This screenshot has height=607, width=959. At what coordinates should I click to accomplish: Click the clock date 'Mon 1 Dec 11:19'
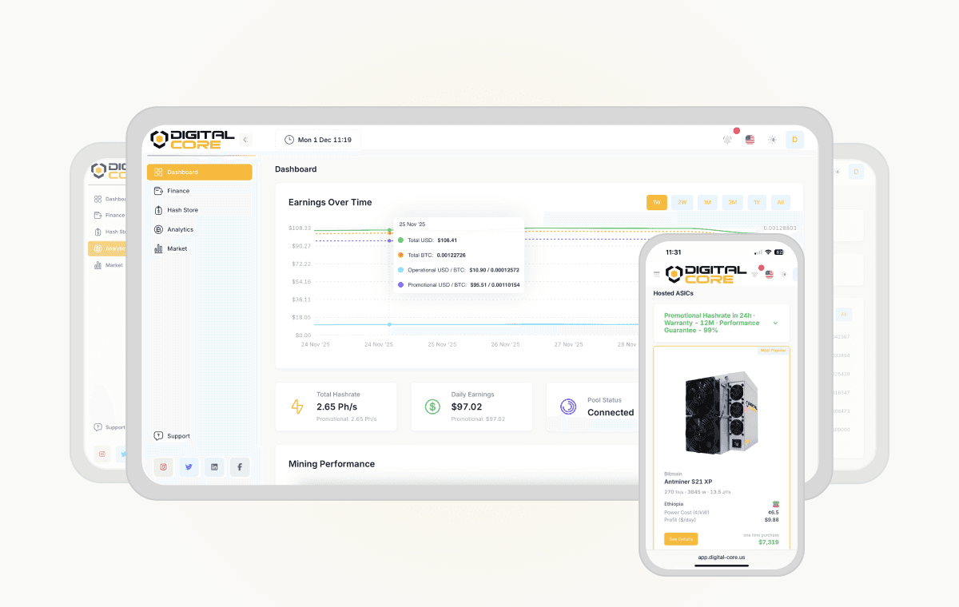[318, 140]
